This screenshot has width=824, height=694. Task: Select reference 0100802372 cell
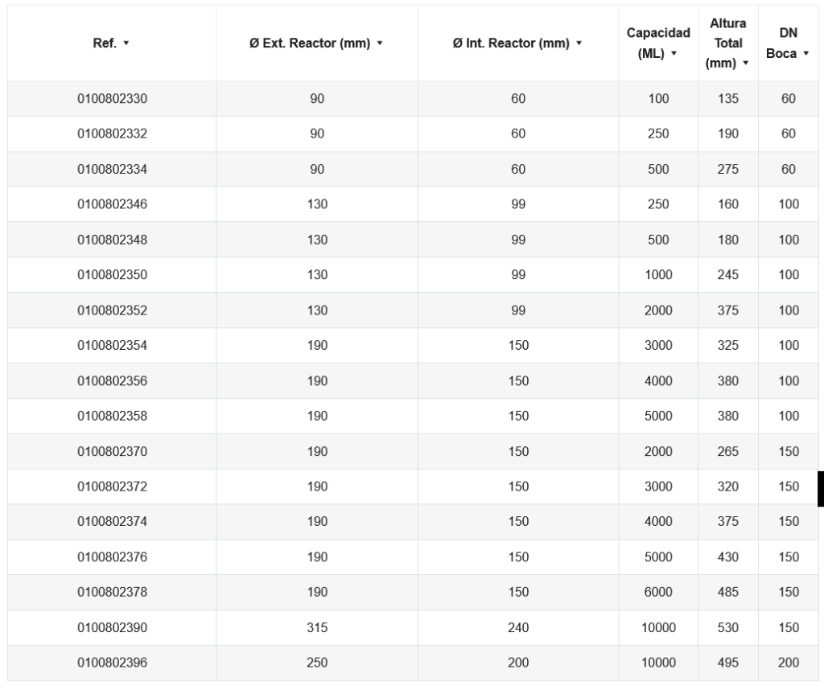click(x=112, y=487)
